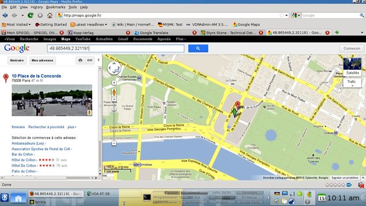Open the Bar du Crillon link
This screenshot has height=206, width=366.
pyautogui.click(x=22, y=154)
